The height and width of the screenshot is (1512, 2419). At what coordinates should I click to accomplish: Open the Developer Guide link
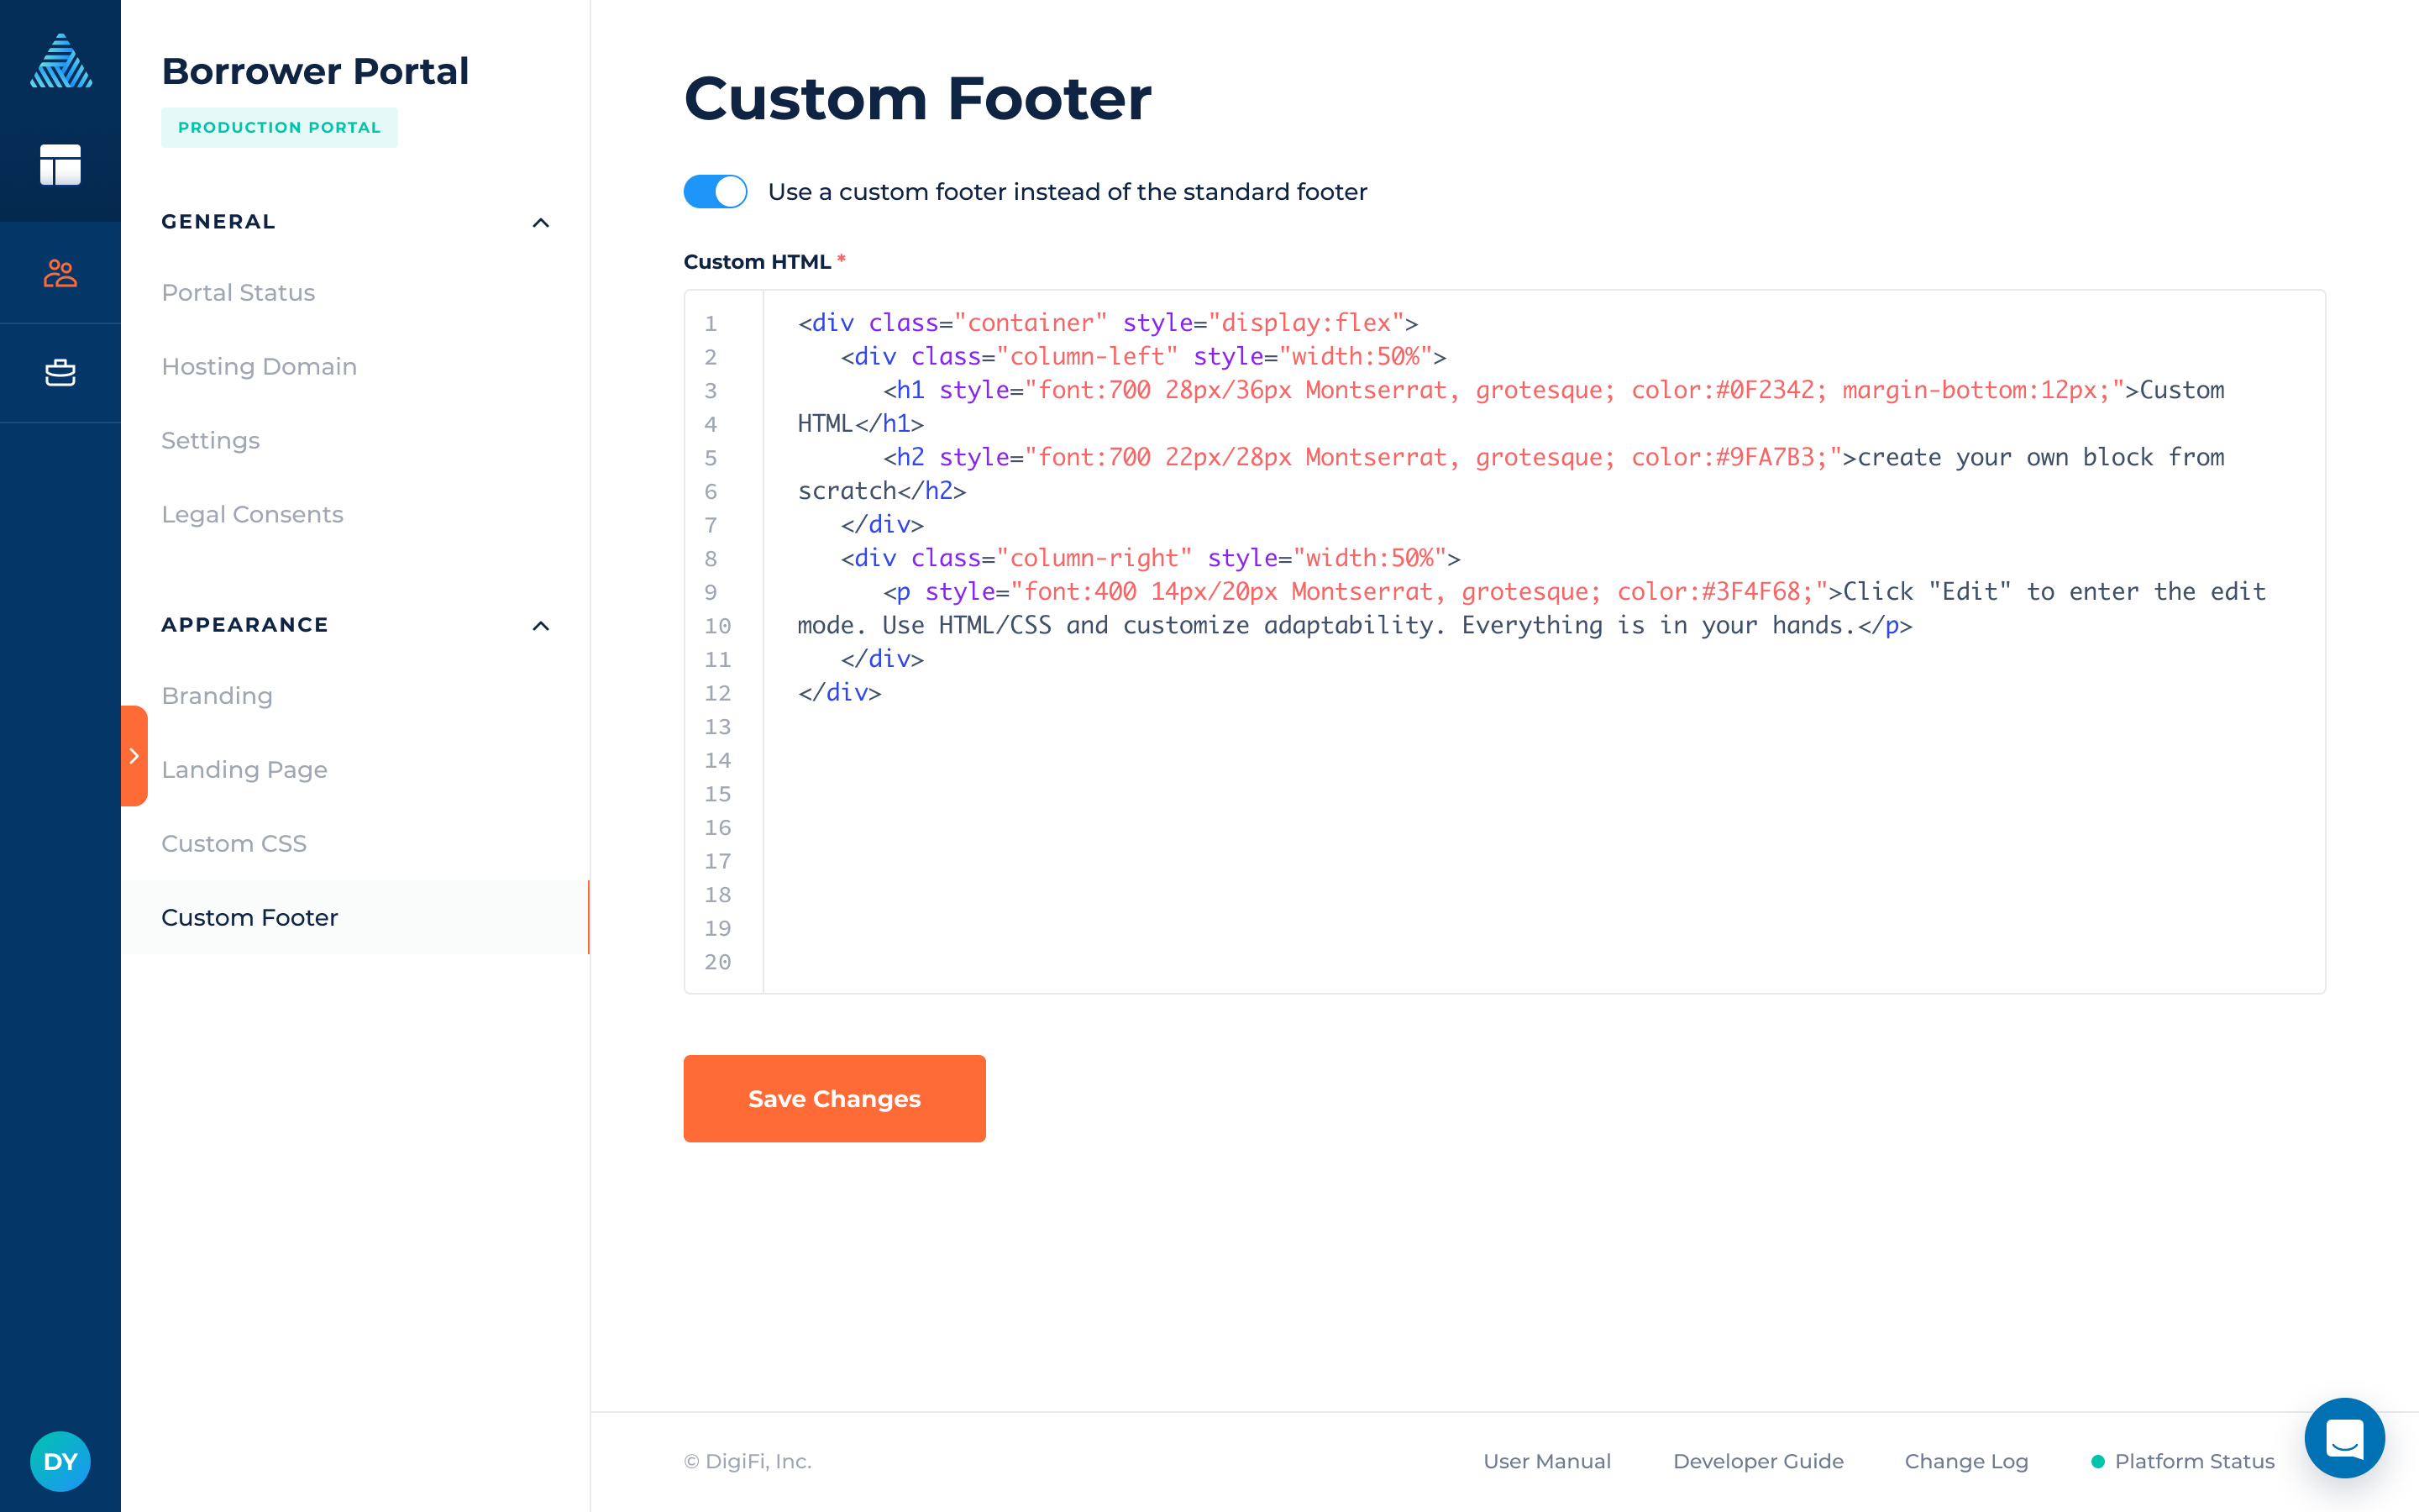coord(1757,1462)
